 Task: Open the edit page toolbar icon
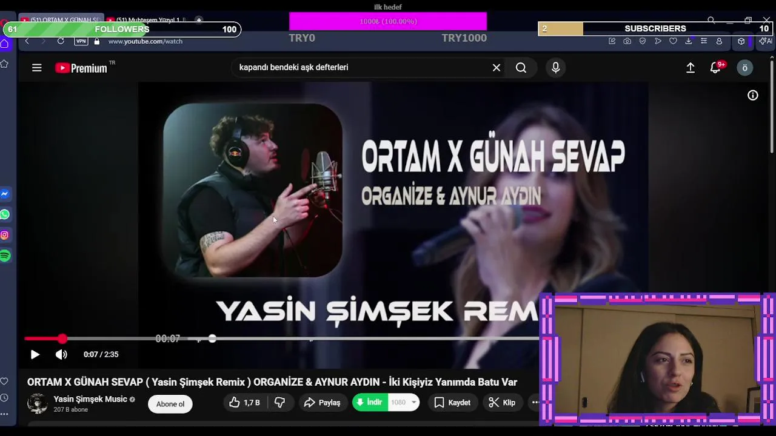612,41
